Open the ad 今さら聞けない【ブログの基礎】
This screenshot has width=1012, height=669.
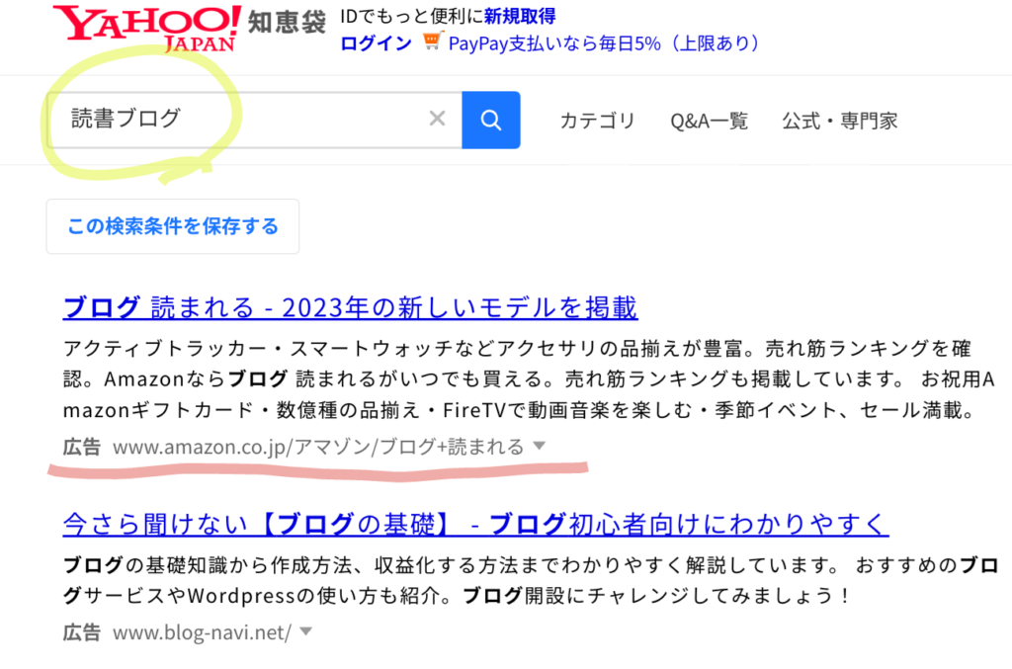coord(475,525)
